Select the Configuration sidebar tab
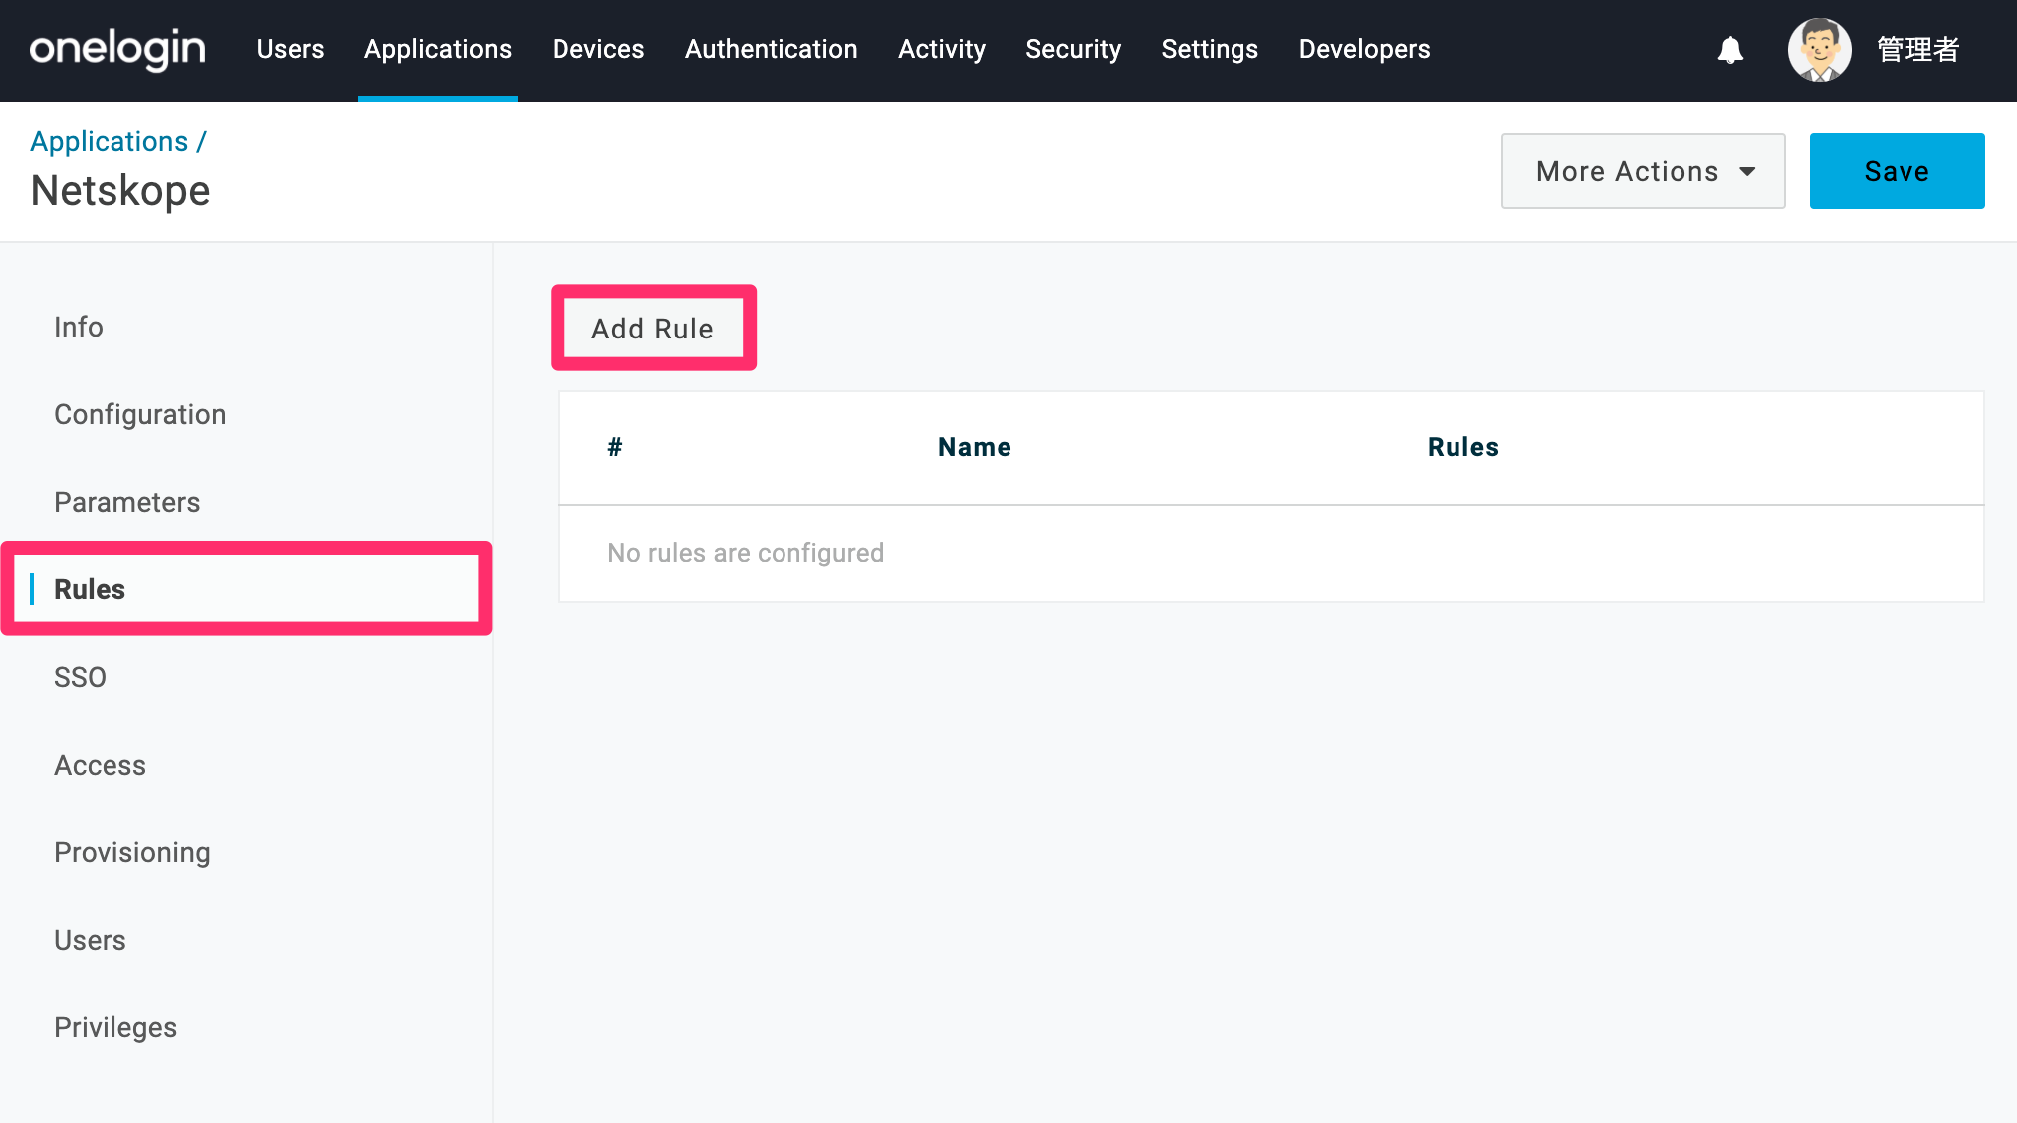Image resolution: width=2017 pixels, height=1123 pixels. [140, 414]
